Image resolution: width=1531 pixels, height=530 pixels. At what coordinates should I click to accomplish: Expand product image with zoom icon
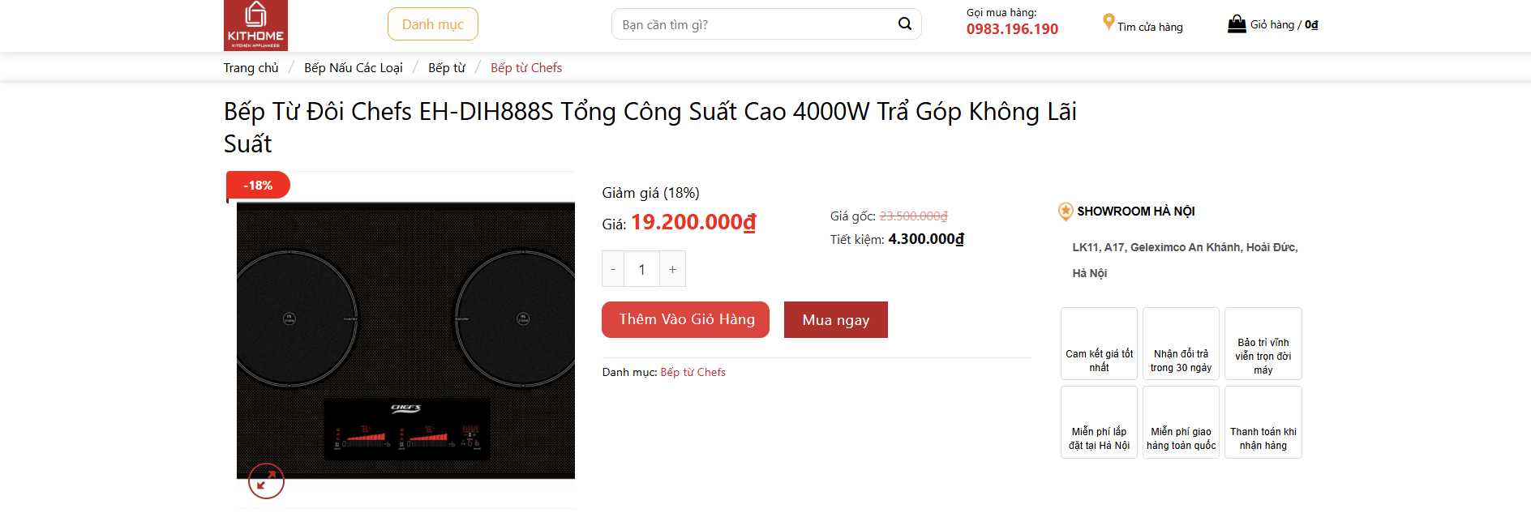[x=266, y=481]
